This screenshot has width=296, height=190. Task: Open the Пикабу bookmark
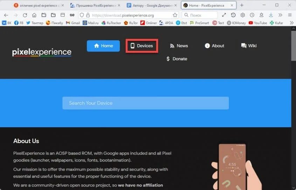point(55,23)
